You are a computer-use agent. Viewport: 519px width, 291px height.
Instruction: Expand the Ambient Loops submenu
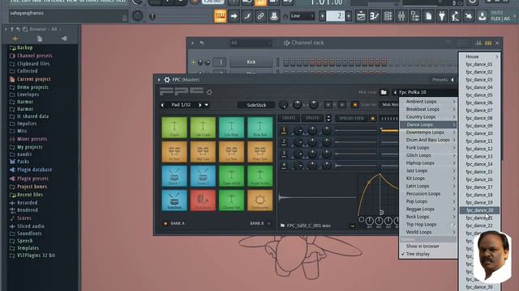[428, 102]
